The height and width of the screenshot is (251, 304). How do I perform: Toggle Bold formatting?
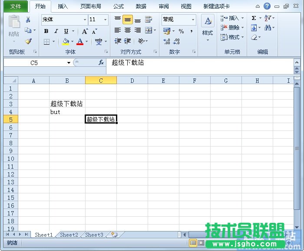point(46,31)
